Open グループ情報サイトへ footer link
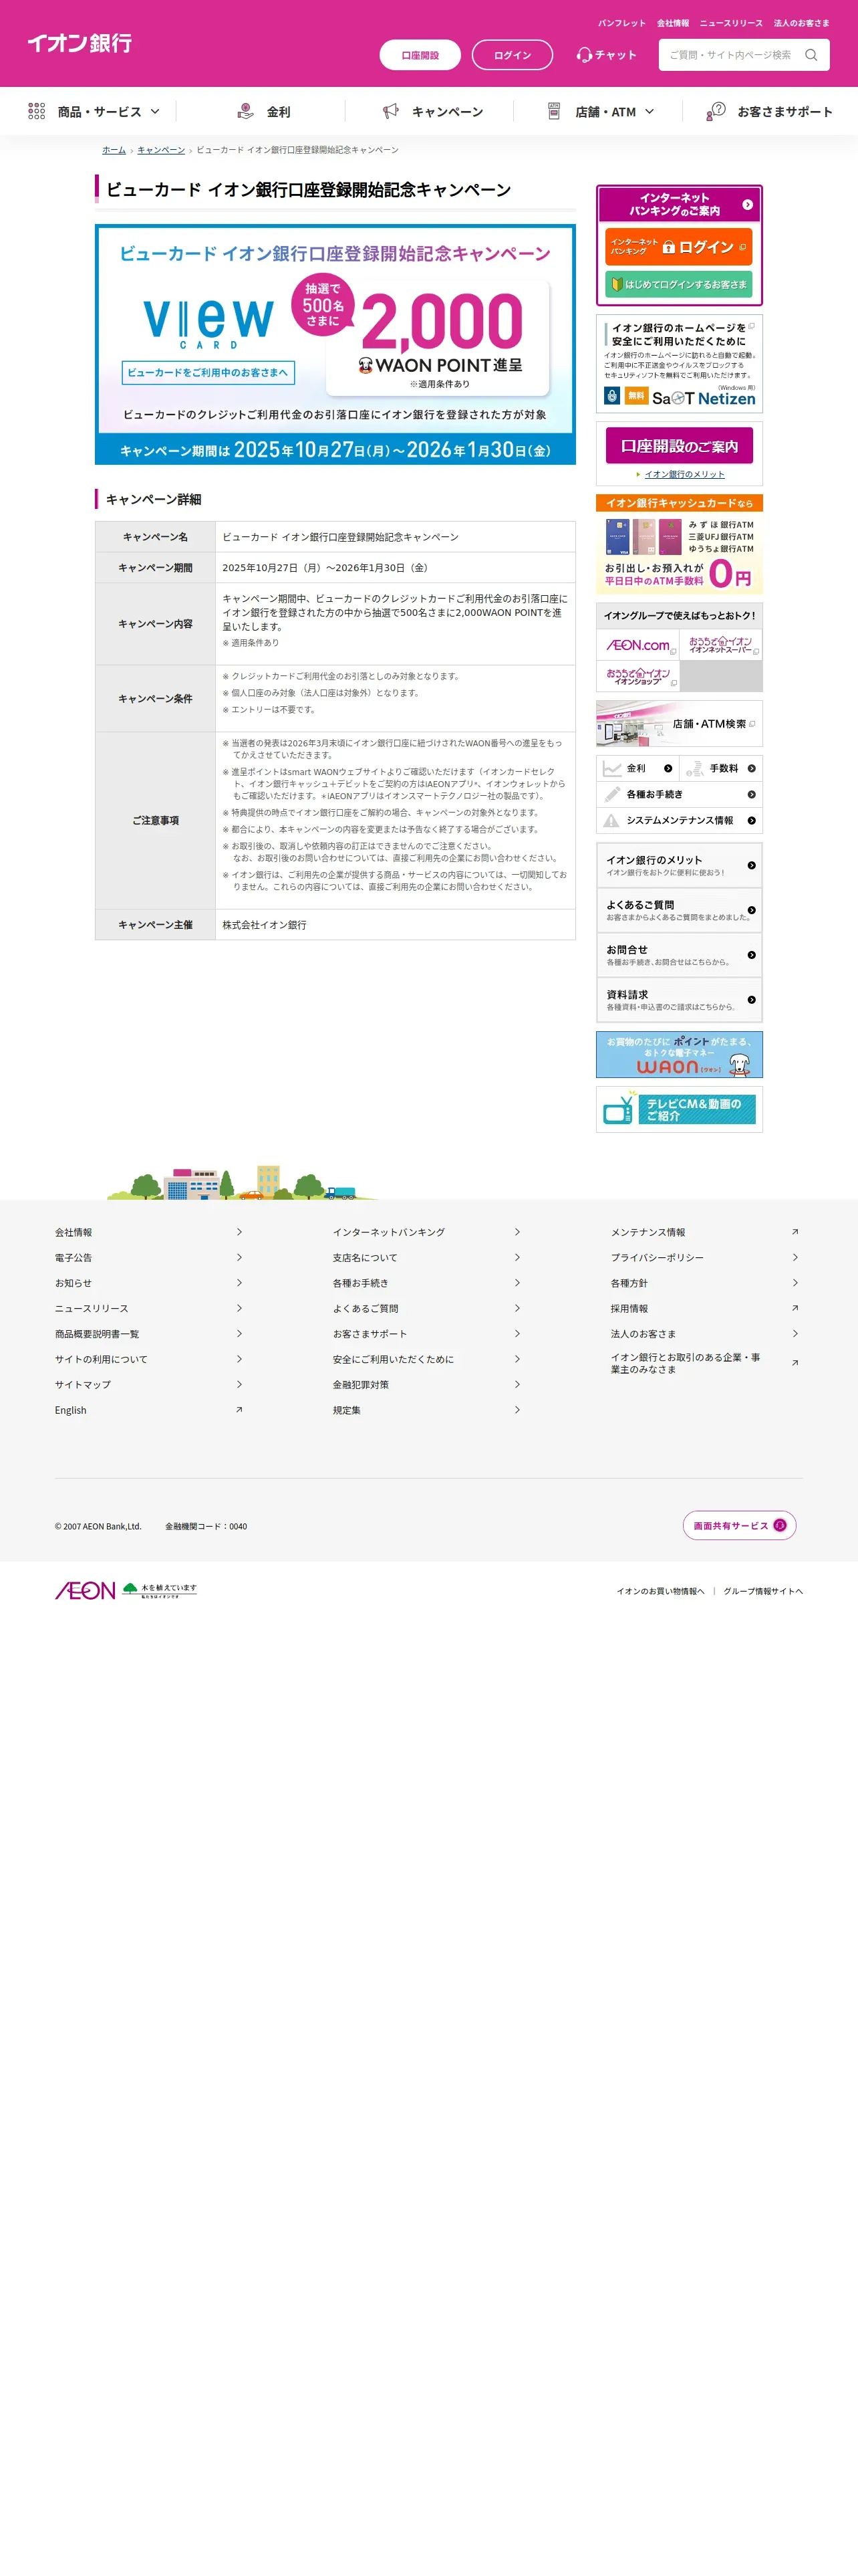Viewport: 858px width, 2576px height. (763, 1591)
